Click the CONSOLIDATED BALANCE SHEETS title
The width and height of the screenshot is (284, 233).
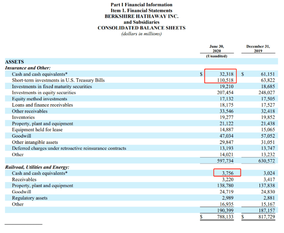coord(141,28)
